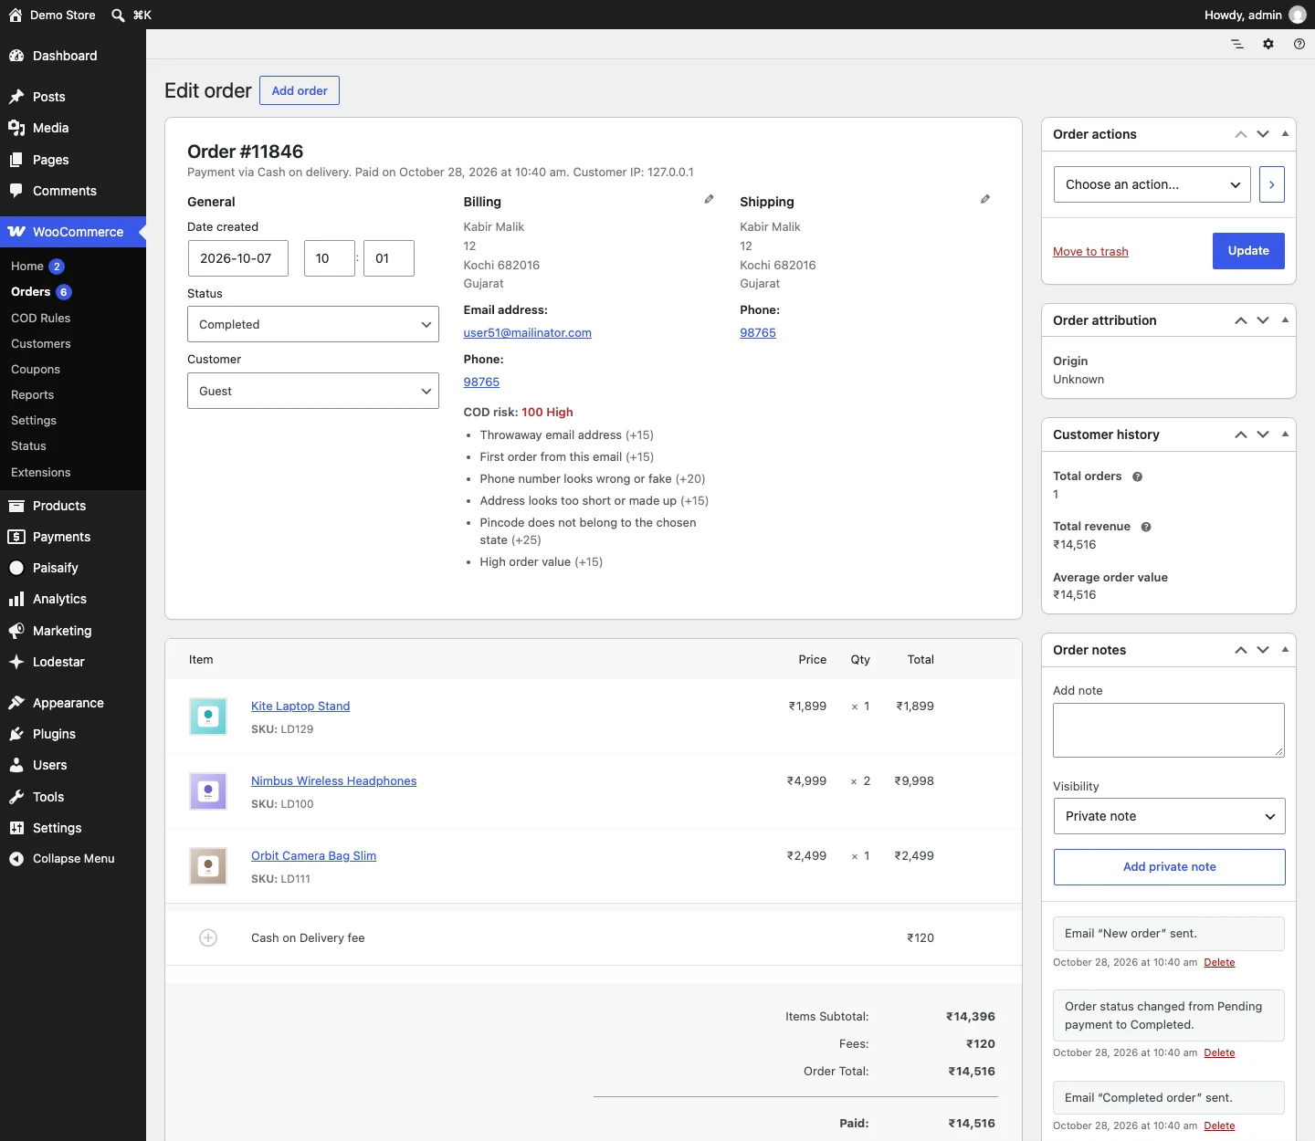Image resolution: width=1315 pixels, height=1141 pixels.
Task: Collapse the admin sidebar menu
Action: click(73, 859)
